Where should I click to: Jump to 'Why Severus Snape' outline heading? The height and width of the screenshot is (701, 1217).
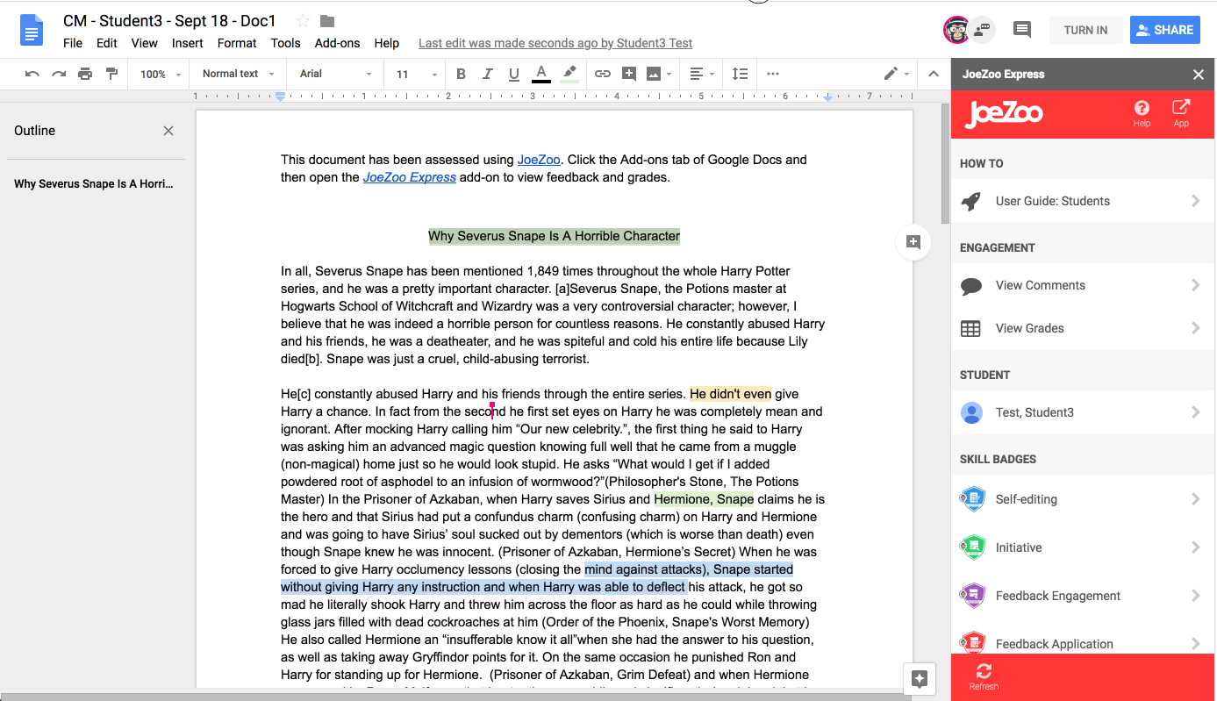pos(94,184)
